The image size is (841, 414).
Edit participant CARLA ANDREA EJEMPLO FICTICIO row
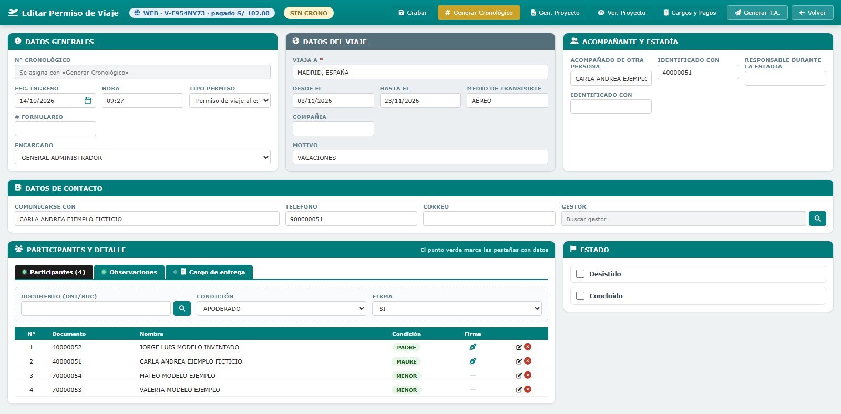519,361
